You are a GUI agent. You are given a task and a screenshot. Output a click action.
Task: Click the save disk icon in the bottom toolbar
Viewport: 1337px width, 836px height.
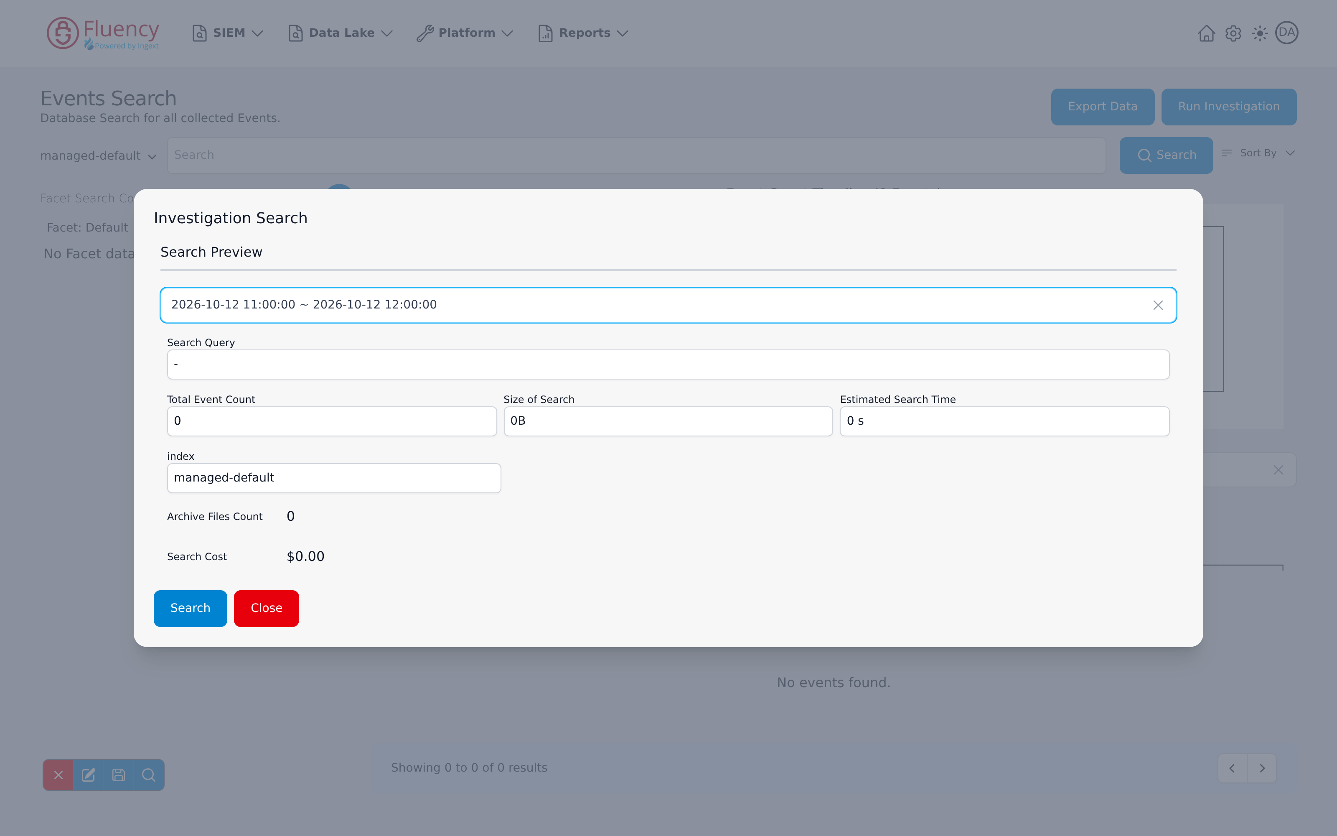tap(118, 775)
